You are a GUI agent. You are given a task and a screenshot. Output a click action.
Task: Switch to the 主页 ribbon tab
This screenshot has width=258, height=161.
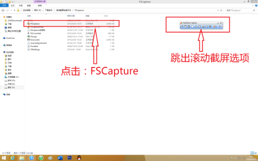12,6
